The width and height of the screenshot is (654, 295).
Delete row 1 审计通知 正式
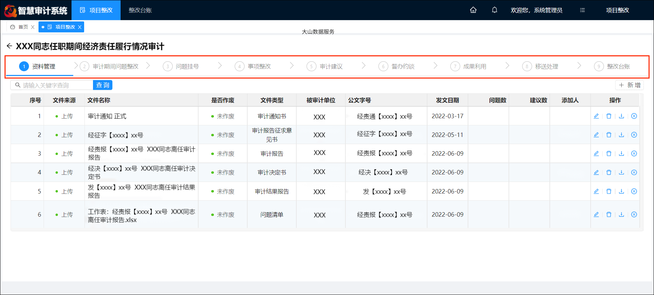(x=609, y=116)
